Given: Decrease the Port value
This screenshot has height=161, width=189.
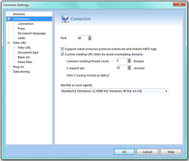Looking at the screenshot, I should (90, 39).
